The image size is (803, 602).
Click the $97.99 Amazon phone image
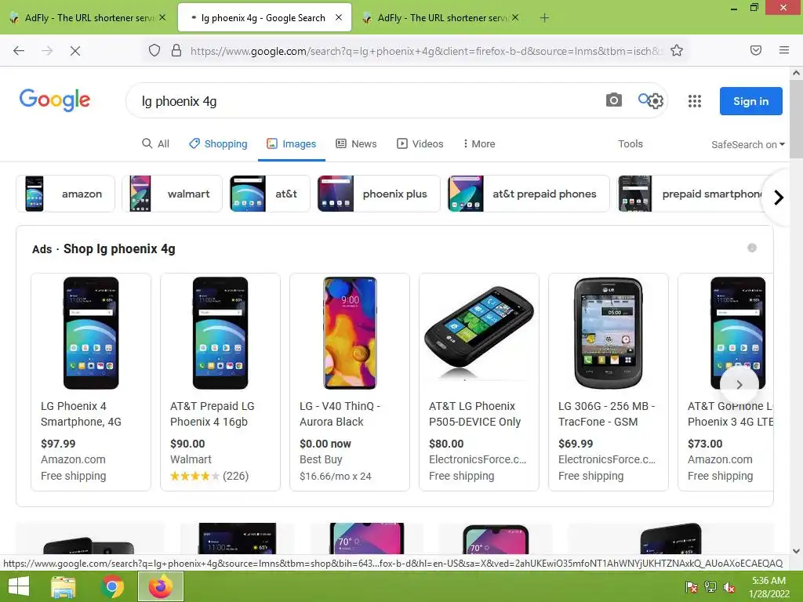(x=91, y=332)
